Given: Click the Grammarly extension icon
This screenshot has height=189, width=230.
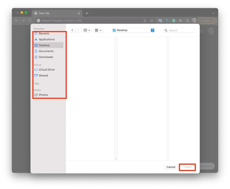Looking at the screenshot, I should (x=174, y=21).
